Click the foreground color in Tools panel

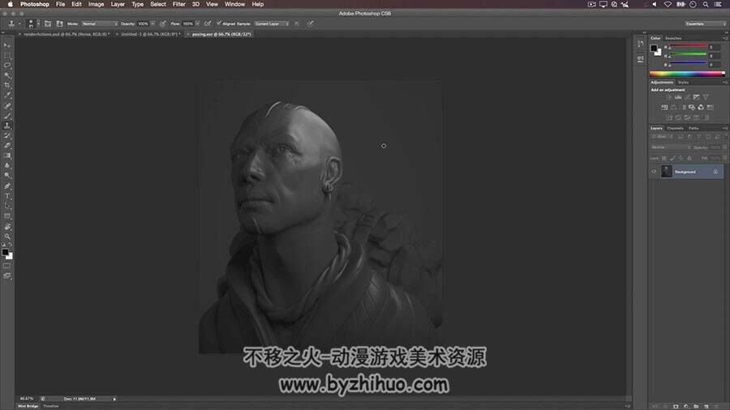click(5, 252)
